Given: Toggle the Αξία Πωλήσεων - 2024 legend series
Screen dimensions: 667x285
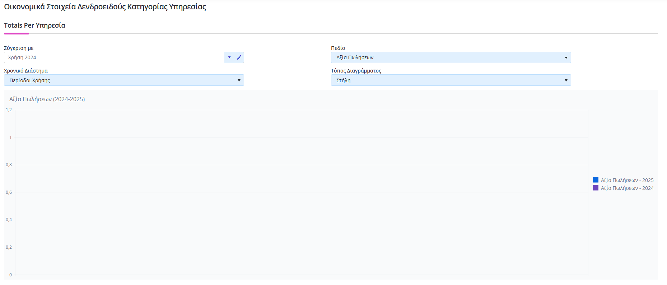Looking at the screenshot, I should [623, 188].
